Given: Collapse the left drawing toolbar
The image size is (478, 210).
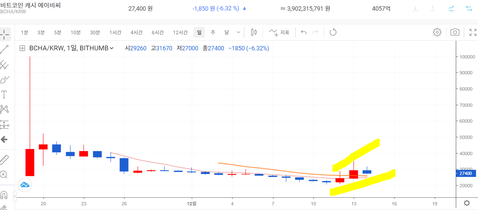Looking at the screenshot, I should click(15, 196).
